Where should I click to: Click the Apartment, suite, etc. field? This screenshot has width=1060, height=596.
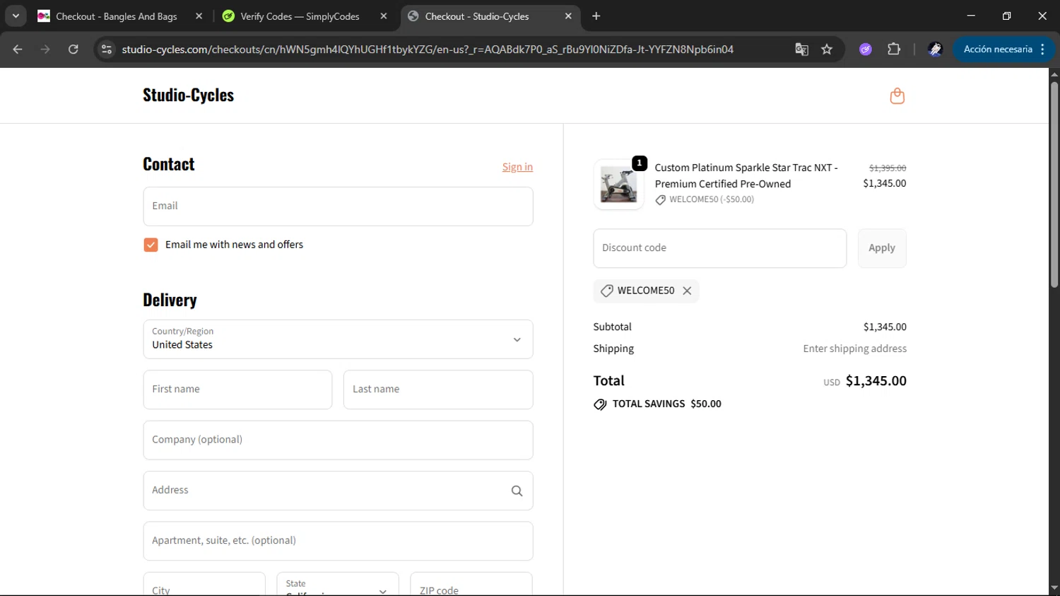(x=338, y=542)
